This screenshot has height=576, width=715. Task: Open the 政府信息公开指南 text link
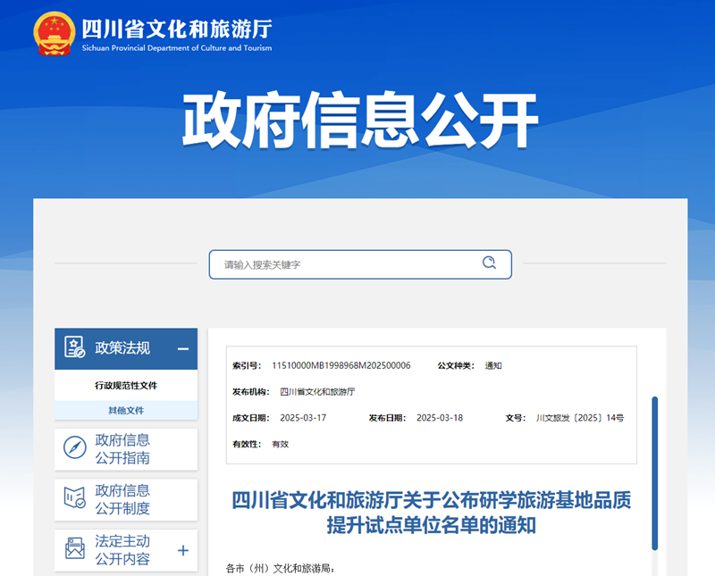point(122,449)
